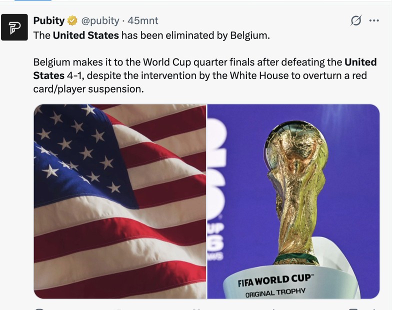Click the views analytics icon below the post
This screenshot has height=310, width=400.
273,309
